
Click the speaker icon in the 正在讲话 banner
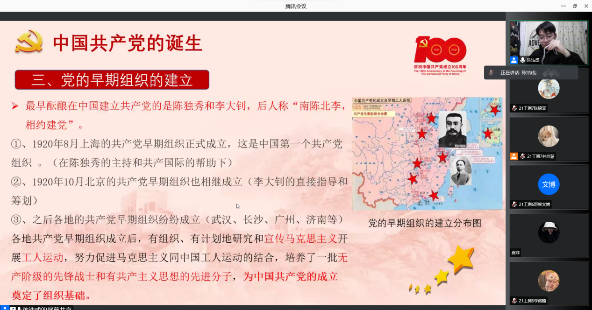tap(491, 72)
